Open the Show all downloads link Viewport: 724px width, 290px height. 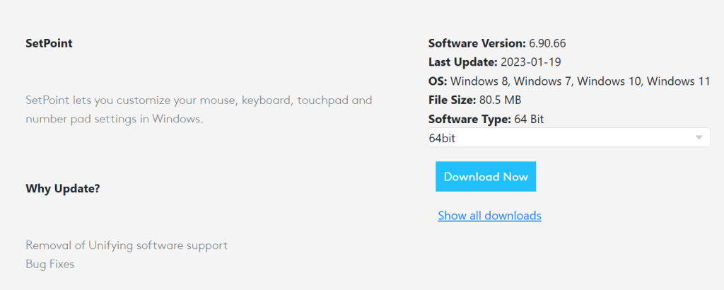coord(489,215)
